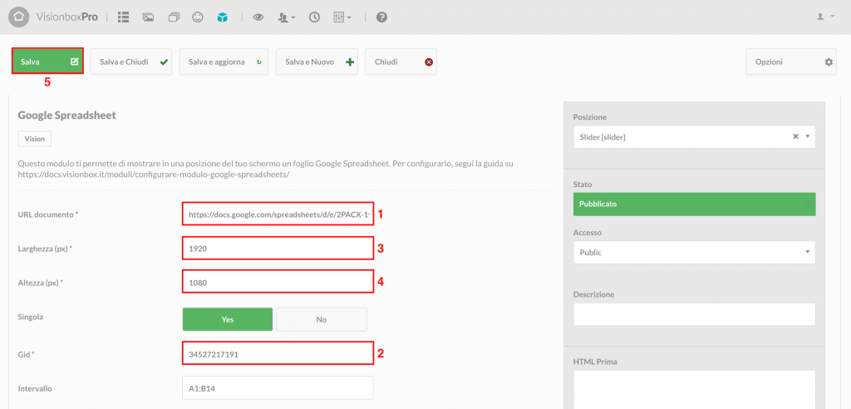Open the help question mark icon
Viewport: 851px width, 409px height.
click(381, 17)
